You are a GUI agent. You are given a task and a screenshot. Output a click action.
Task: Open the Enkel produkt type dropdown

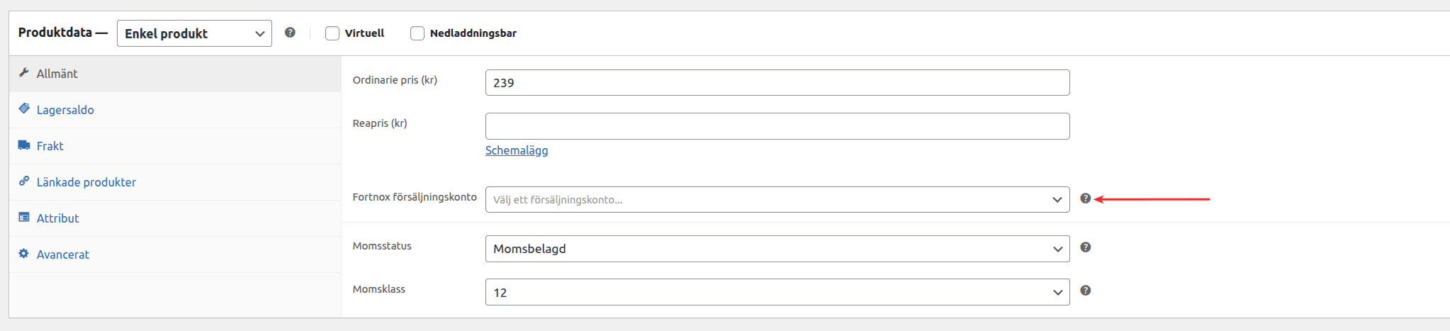coord(194,33)
